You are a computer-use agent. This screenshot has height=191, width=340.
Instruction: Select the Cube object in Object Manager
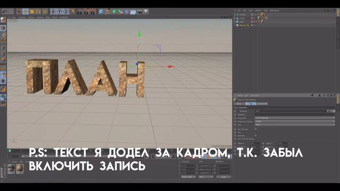coord(242,22)
